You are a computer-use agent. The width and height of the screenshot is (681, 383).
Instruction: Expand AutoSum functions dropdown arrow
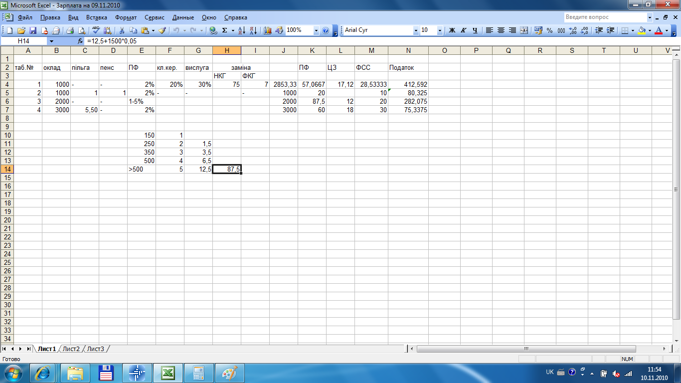pos(233,30)
